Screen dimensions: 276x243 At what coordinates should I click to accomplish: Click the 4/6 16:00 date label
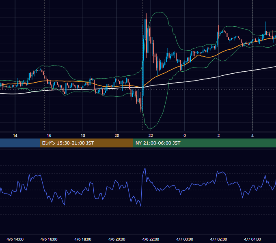tap(49, 239)
